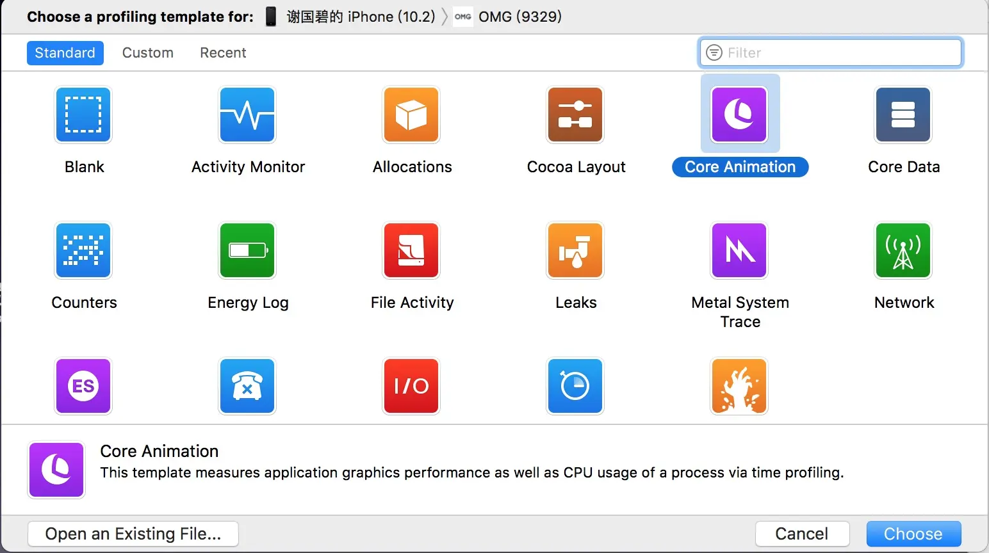
Task: Click the File Activity label
Action: tap(413, 303)
